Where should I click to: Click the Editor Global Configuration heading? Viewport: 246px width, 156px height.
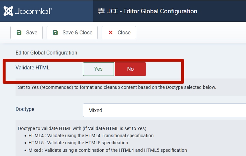pos(46,53)
